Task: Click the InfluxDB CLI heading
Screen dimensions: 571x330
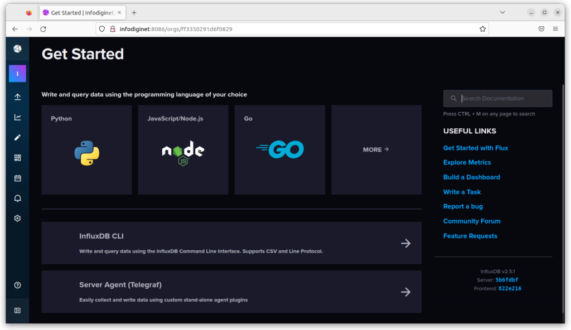Action: tap(101, 236)
